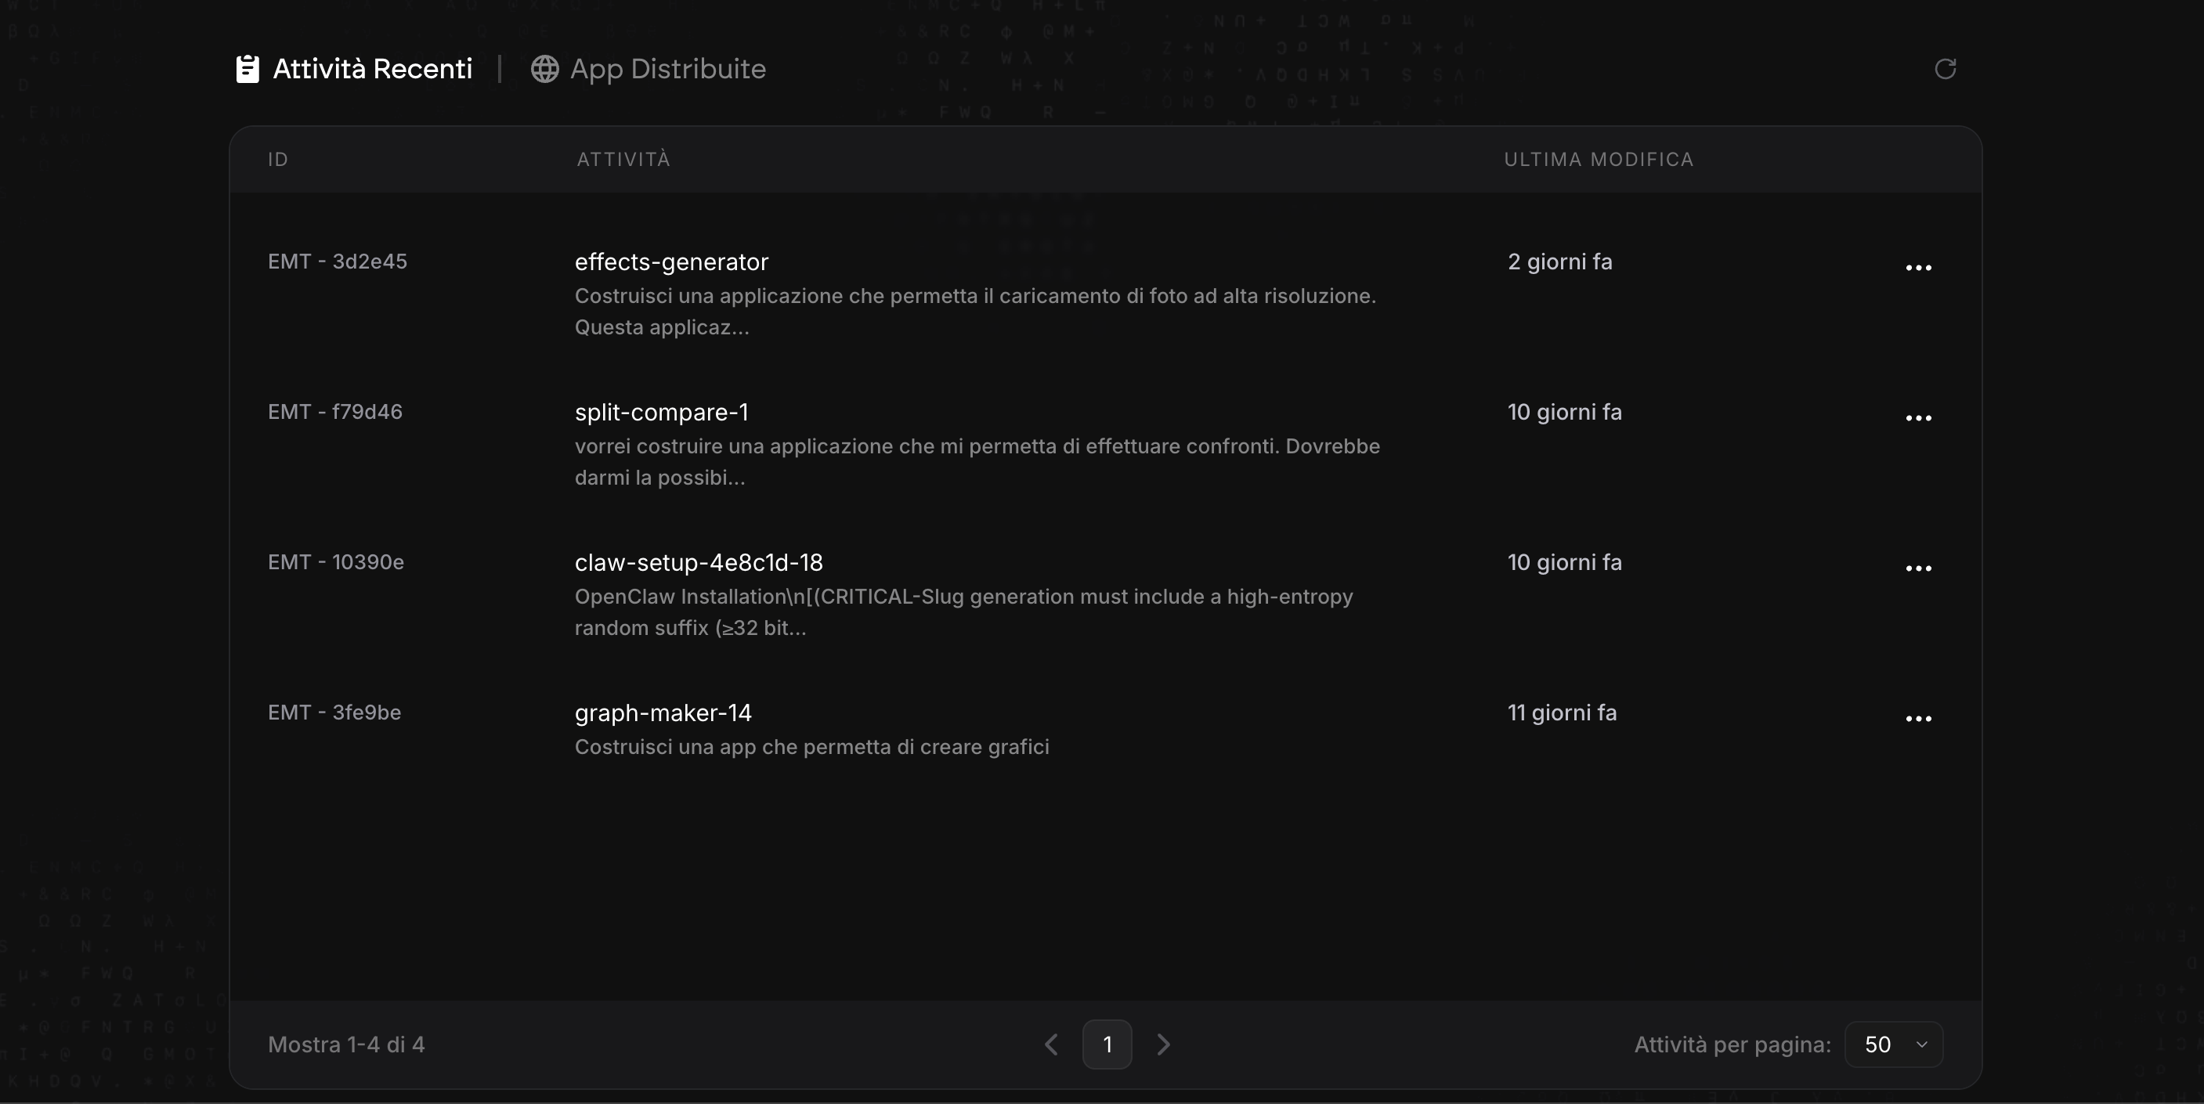The image size is (2204, 1104).
Task: Open the graph-maker-14 activity
Action: coord(663,713)
